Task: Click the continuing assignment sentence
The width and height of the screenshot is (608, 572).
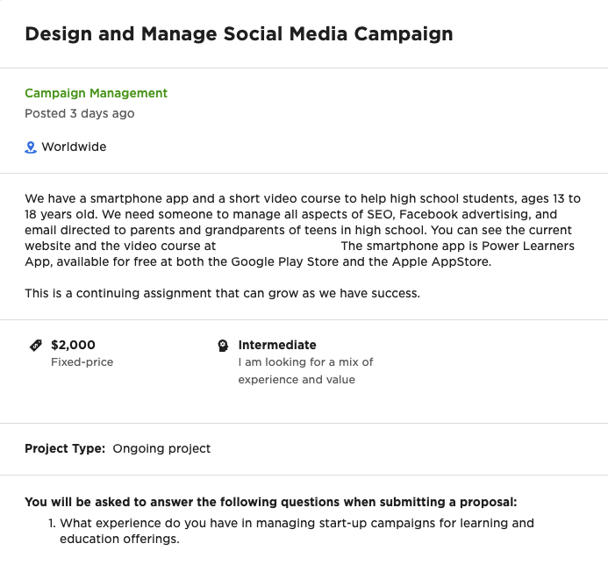Action: (222, 293)
